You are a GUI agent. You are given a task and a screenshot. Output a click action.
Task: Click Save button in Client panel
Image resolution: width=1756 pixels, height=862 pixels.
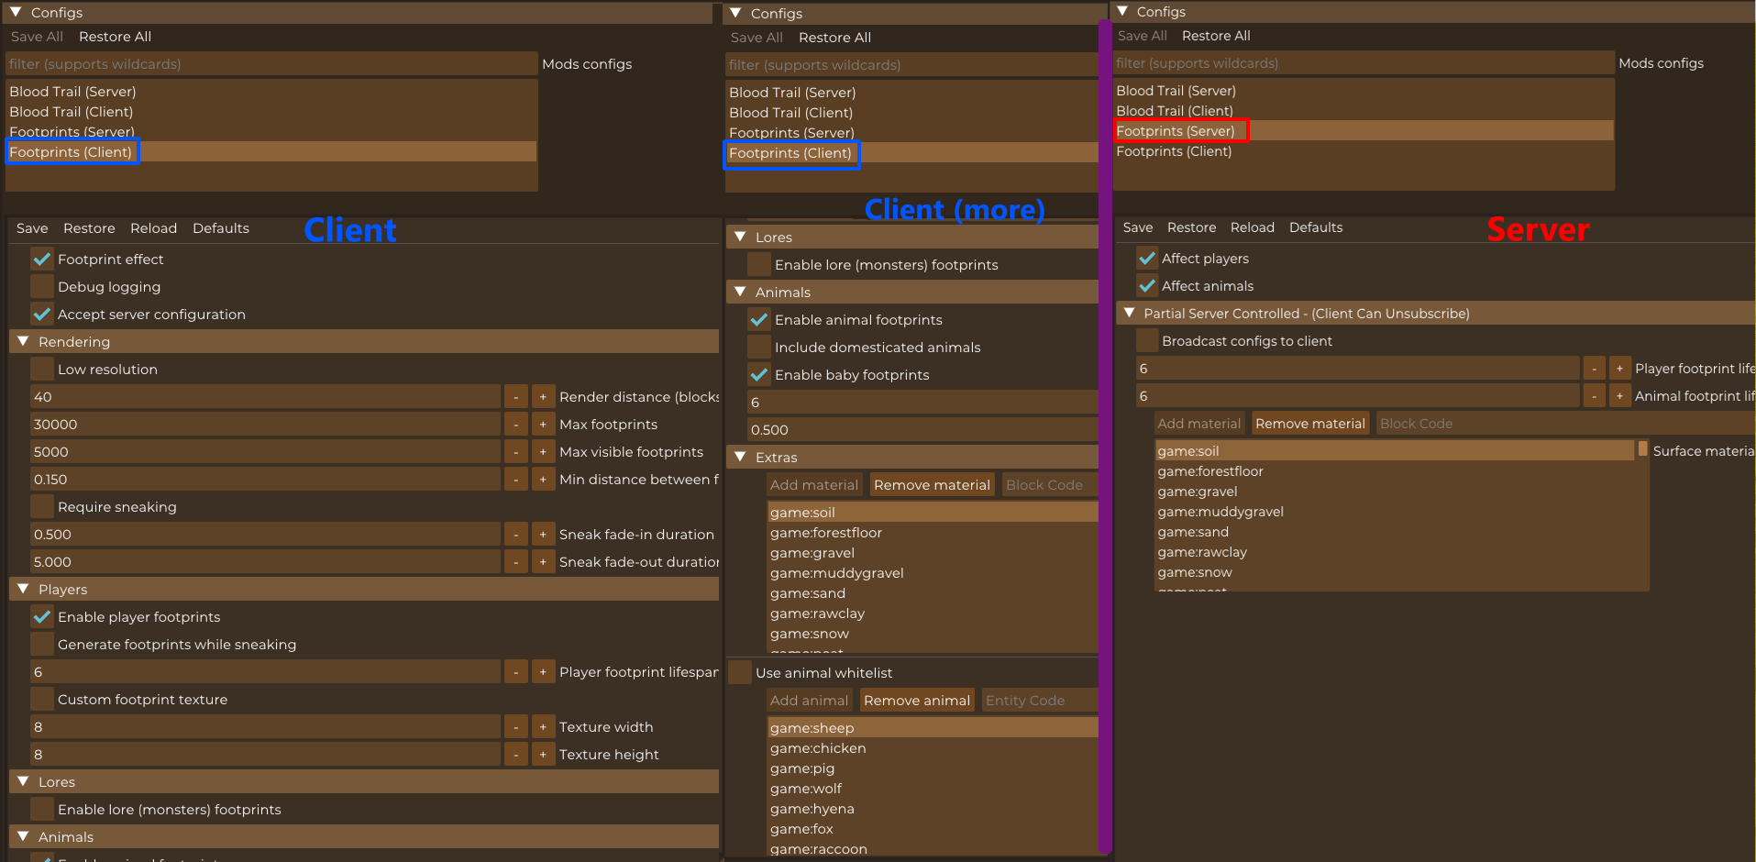32,228
